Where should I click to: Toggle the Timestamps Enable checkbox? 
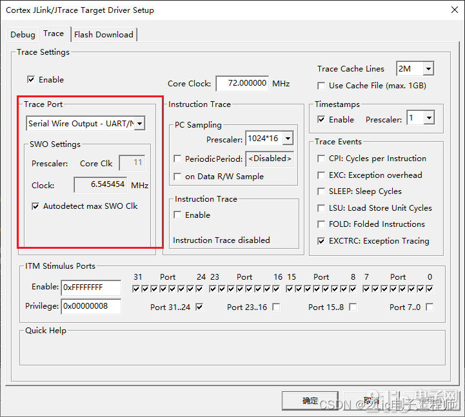point(321,119)
